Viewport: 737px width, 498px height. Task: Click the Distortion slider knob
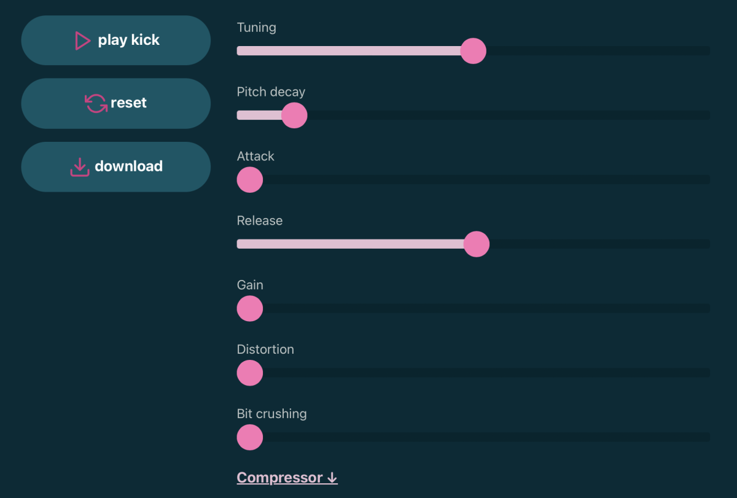click(x=250, y=373)
